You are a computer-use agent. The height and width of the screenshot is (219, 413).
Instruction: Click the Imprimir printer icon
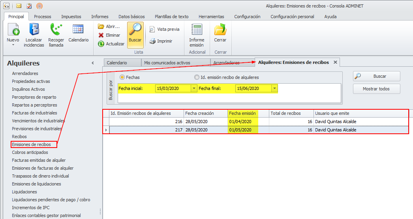152,41
